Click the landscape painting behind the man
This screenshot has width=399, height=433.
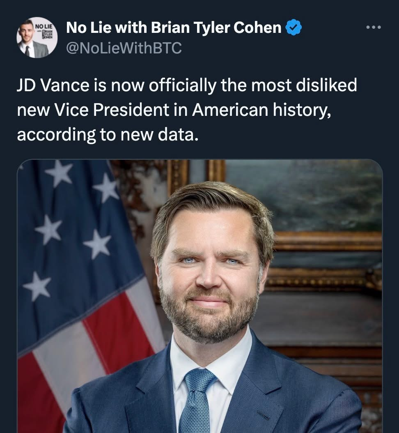coord(312,197)
